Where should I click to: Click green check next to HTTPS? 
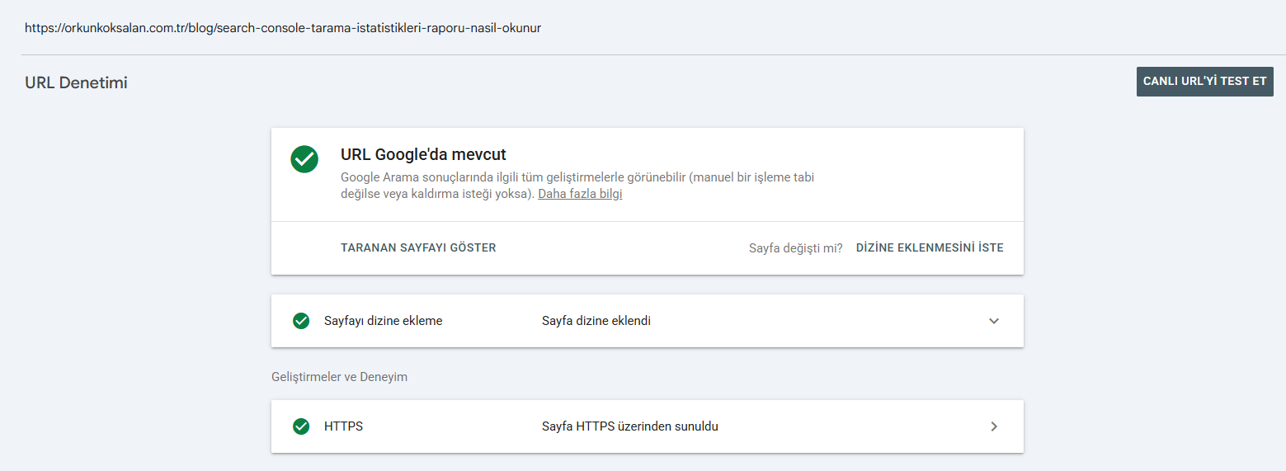[301, 426]
